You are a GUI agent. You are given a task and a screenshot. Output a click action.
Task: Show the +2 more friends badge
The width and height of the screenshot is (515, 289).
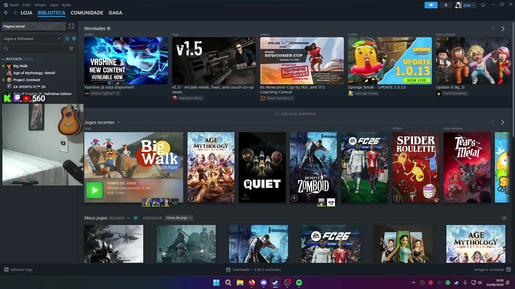pos(175,203)
